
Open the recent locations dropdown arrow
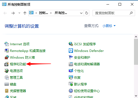pos(19,13)
